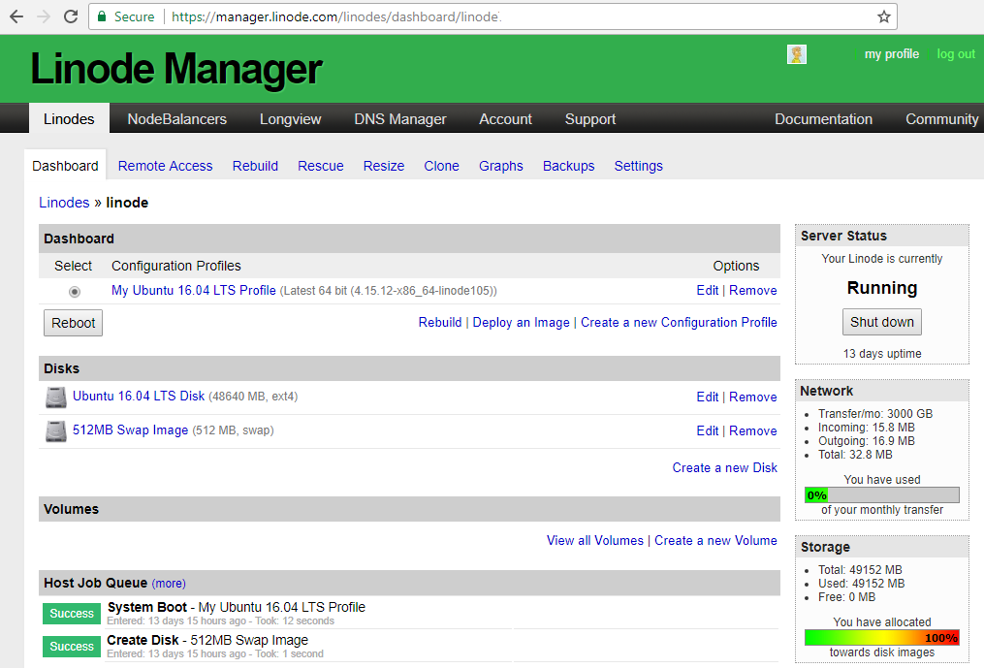This screenshot has height=668, width=984.
Task: Click Create a new Disk
Action: click(725, 467)
